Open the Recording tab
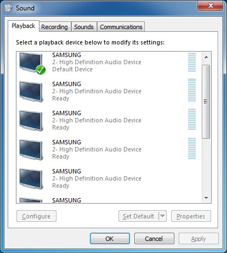This screenshot has height=253, width=227. click(55, 27)
